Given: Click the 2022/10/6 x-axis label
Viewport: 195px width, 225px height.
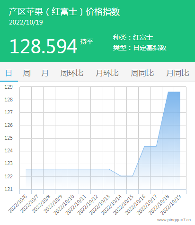Looking at the screenshot, I should click(x=18, y=204).
